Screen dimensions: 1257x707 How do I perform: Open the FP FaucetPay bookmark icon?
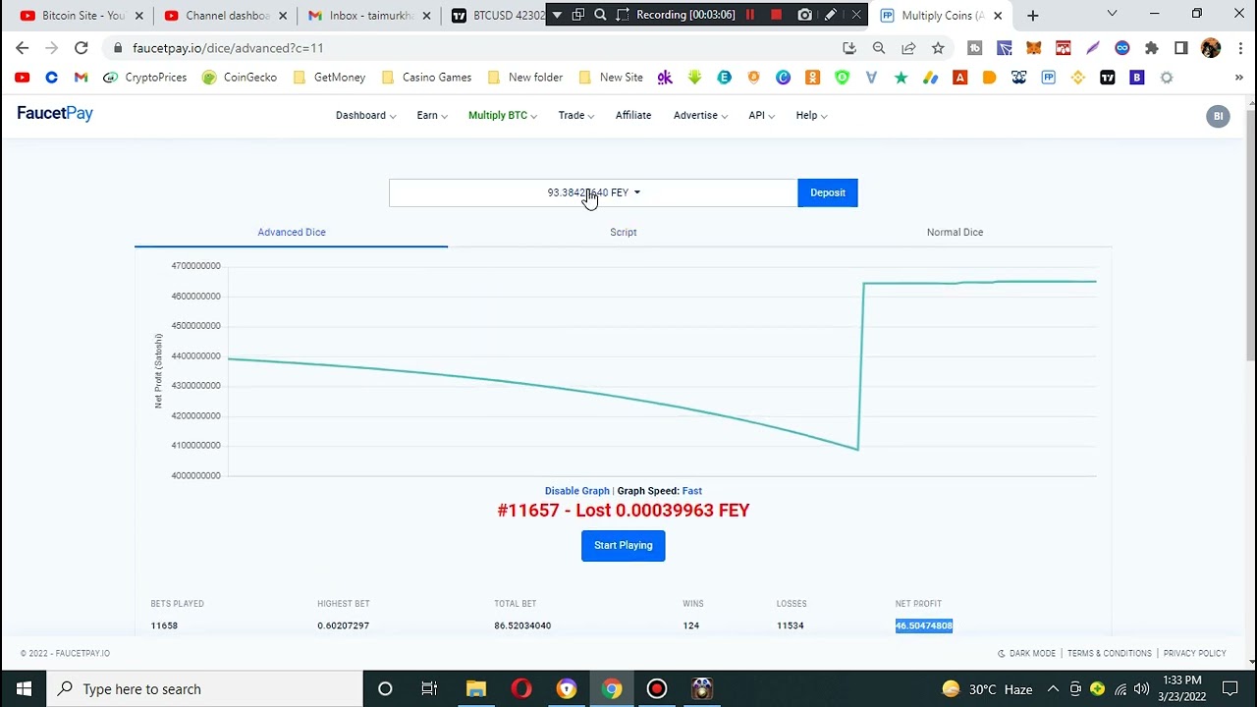click(1049, 78)
